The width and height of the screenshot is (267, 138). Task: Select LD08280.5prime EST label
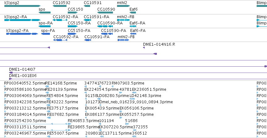pyautogui.click(x=113, y=96)
